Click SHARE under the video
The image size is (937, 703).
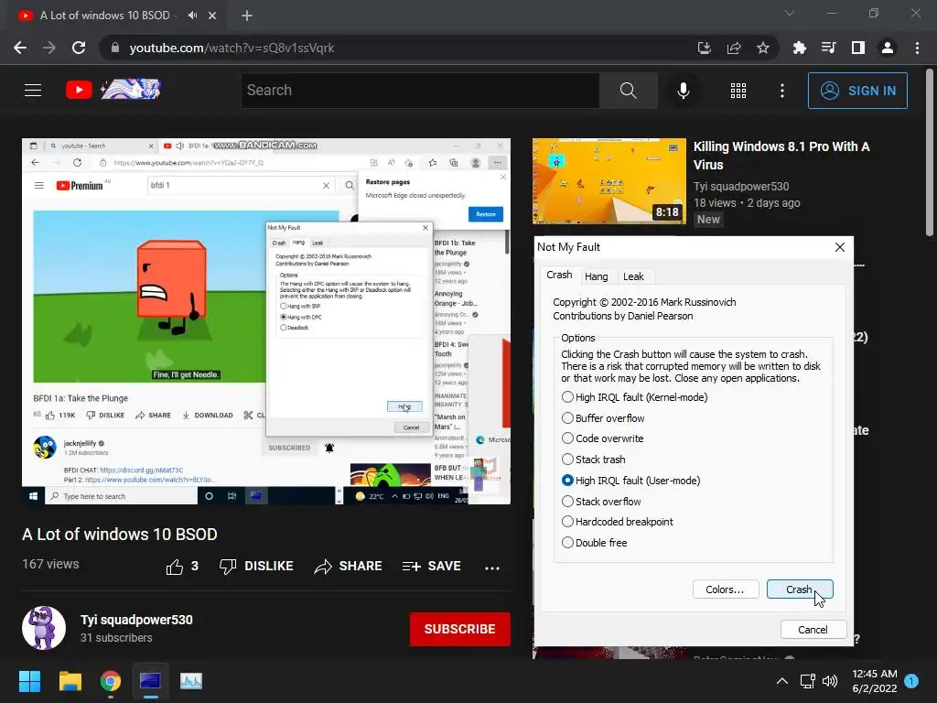(348, 566)
